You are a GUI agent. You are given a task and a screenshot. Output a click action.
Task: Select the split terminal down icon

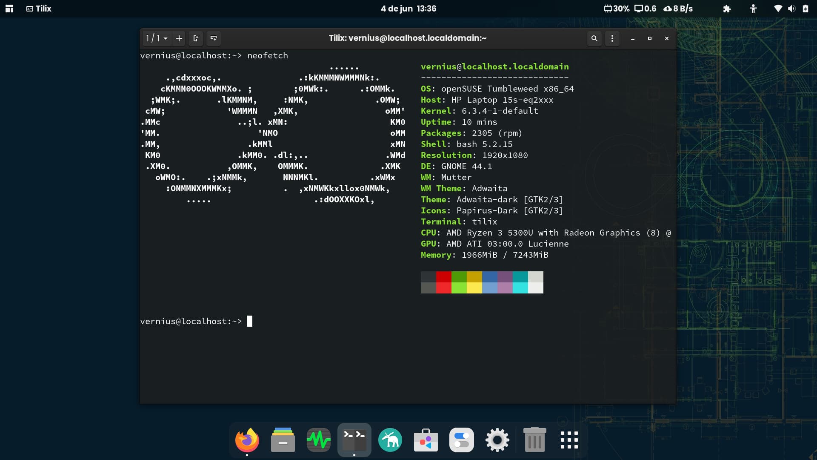coord(213,38)
